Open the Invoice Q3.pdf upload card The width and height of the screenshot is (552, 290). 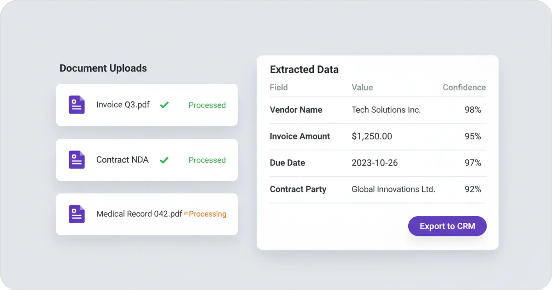pyautogui.click(x=147, y=105)
